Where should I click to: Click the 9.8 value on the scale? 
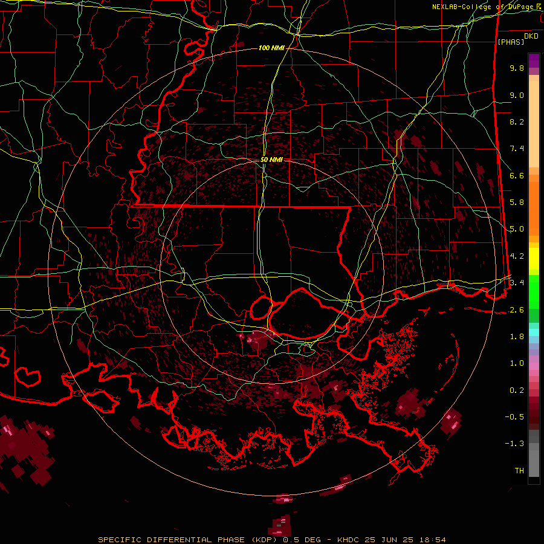click(x=517, y=68)
